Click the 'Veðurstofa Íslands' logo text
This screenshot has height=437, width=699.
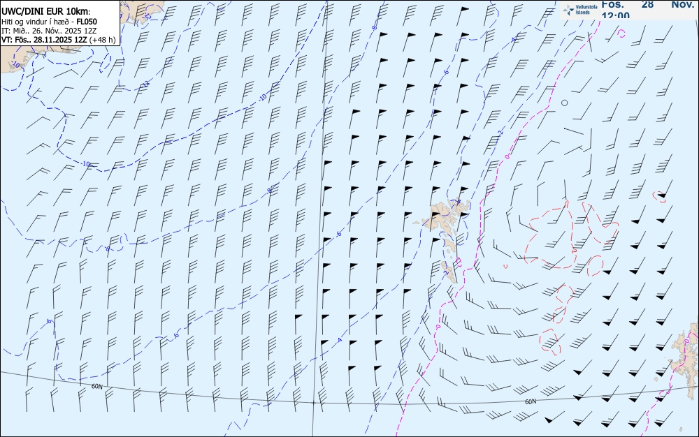coord(586,10)
